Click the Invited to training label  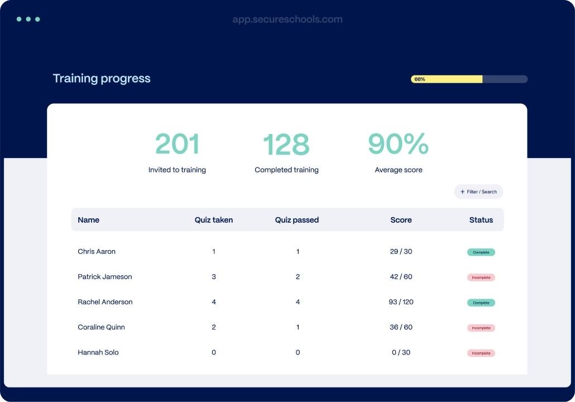tap(177, 170)
